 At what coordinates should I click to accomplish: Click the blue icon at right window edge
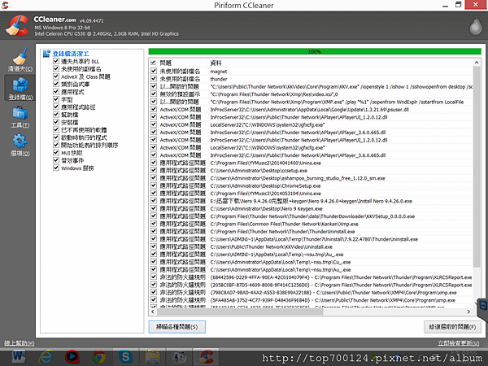point(483,306)
